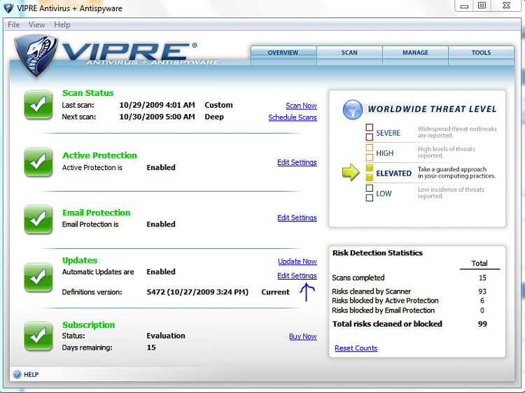The width and height of the screenshot is (525, 393).
Task: Maximize the VIPRE window
Action: click(x=482, y=6)
